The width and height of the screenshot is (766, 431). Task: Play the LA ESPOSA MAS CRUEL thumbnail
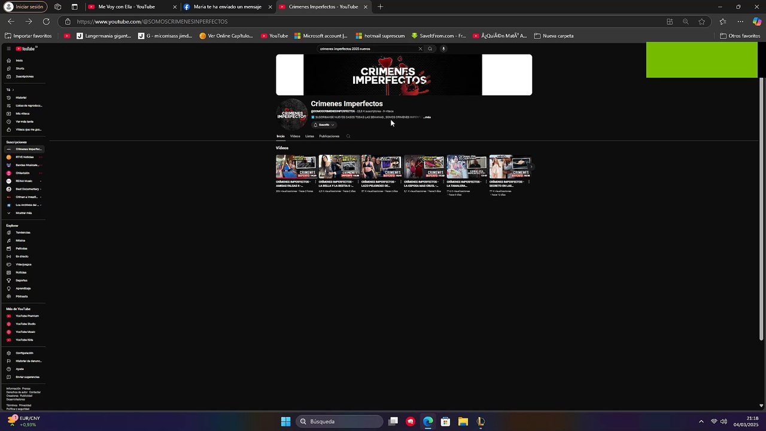[424, 166]
